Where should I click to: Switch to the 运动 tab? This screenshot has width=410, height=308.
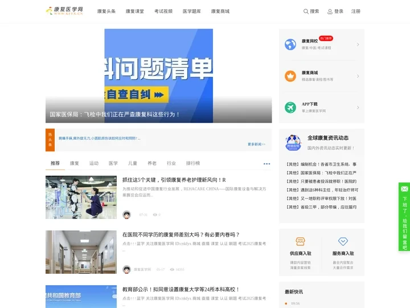pyautogui.click(x=94, y=163)
